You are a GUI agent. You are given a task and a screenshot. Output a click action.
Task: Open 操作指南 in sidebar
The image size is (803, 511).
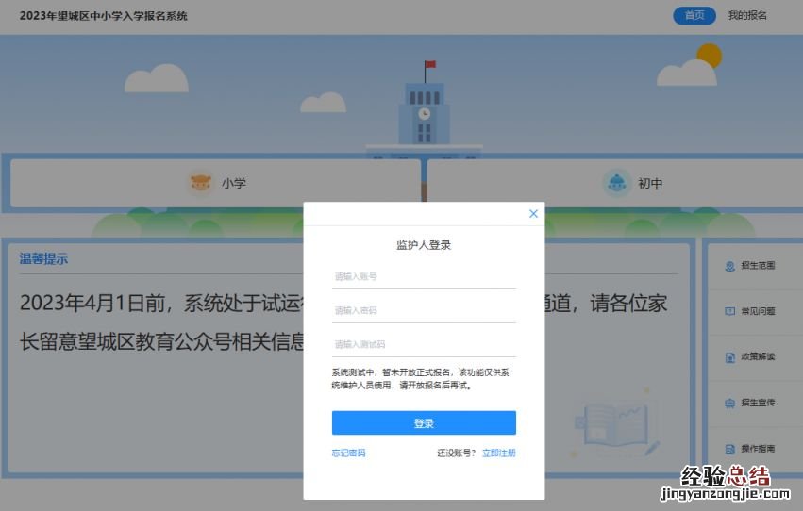pyautogui.click(x=758, y=449)
